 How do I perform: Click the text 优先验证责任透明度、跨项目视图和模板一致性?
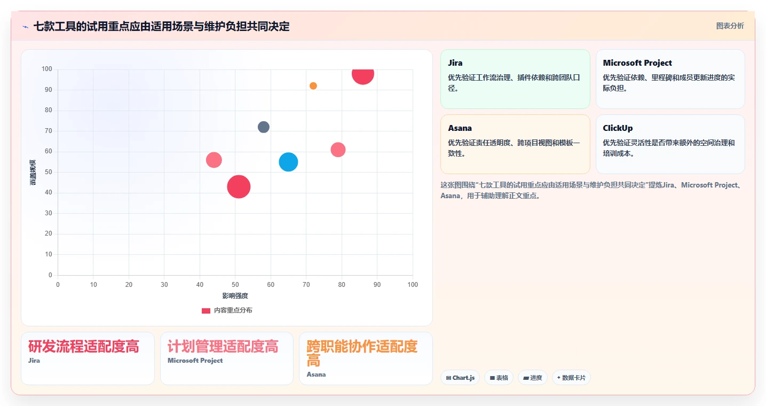click(x=515, y=148)
